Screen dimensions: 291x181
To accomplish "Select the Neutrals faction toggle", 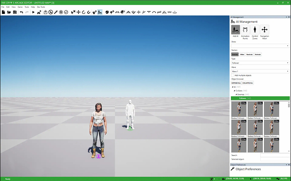I will point(249,54).
